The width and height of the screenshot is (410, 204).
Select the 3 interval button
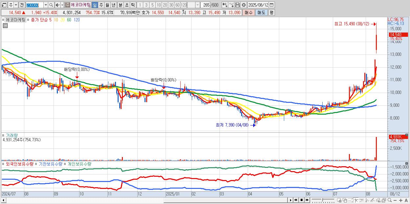(x=146, y=5)
